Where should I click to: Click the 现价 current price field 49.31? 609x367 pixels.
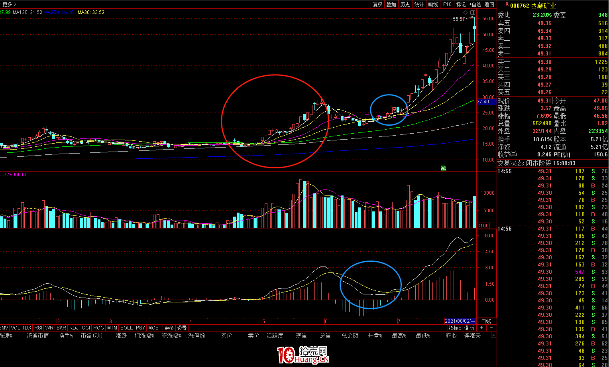(535, 101)
